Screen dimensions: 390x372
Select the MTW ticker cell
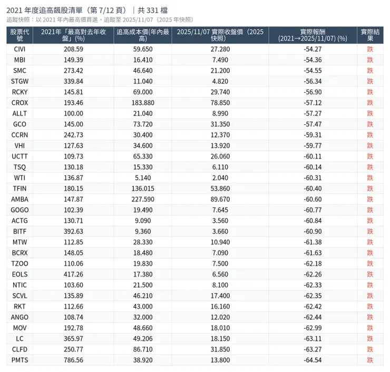point(19,242)
